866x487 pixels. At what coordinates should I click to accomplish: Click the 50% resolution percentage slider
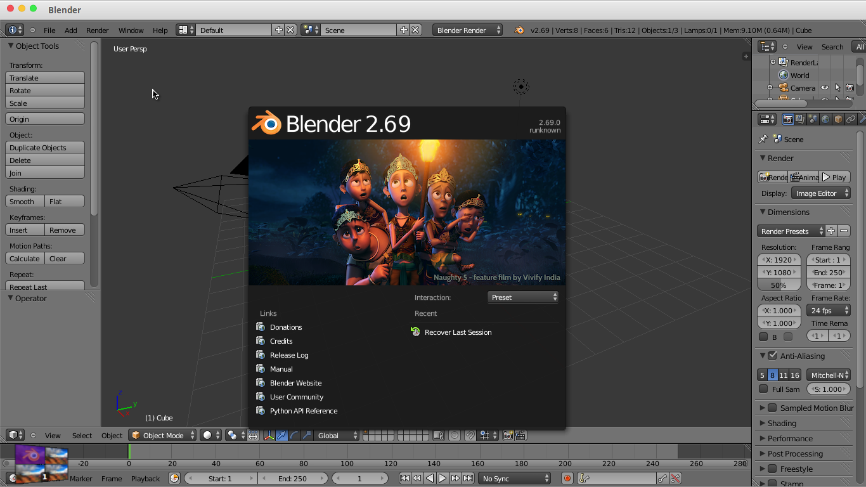point(779,285)
